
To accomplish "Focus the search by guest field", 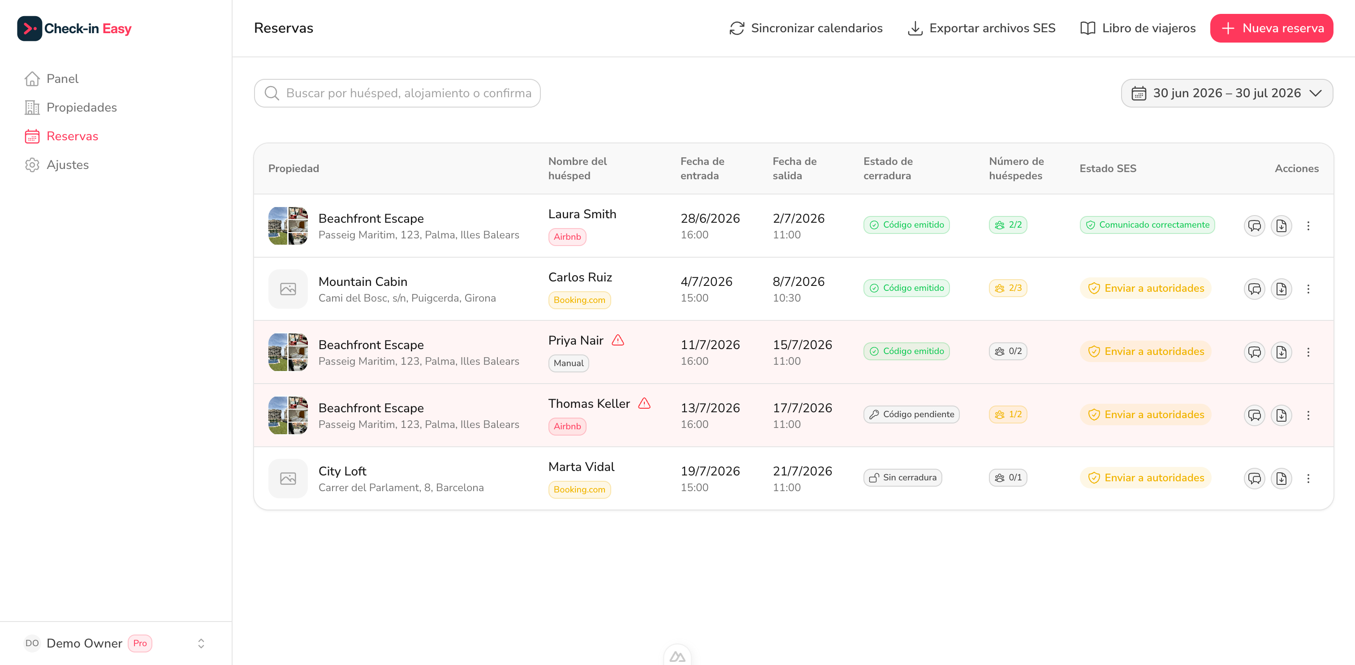I will pos(397,93).
